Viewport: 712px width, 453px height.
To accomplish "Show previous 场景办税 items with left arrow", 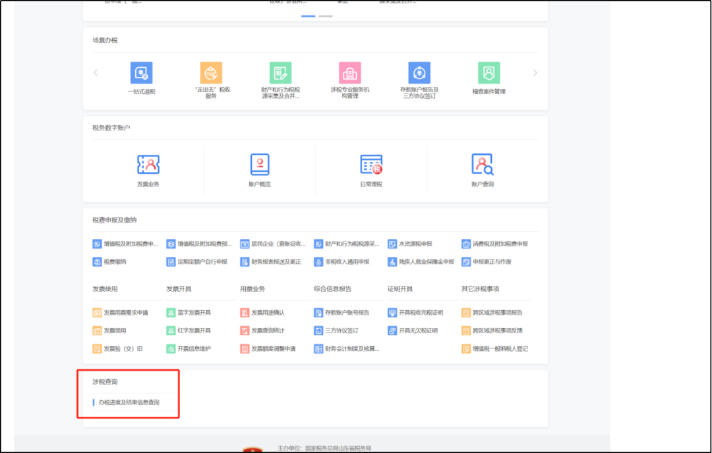I will point(96,72).
